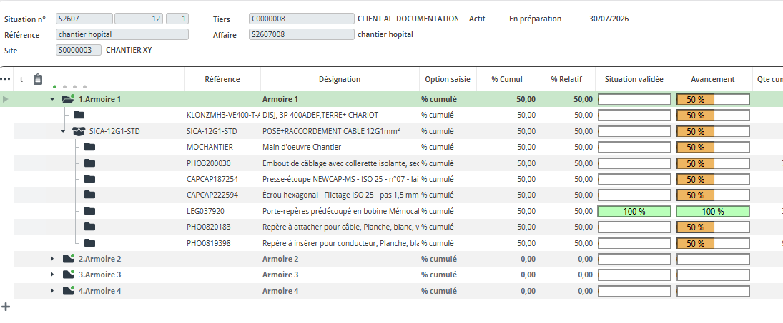Expand the 3.Armoire 3 node
Screen dimensions: 783x323
52,275
